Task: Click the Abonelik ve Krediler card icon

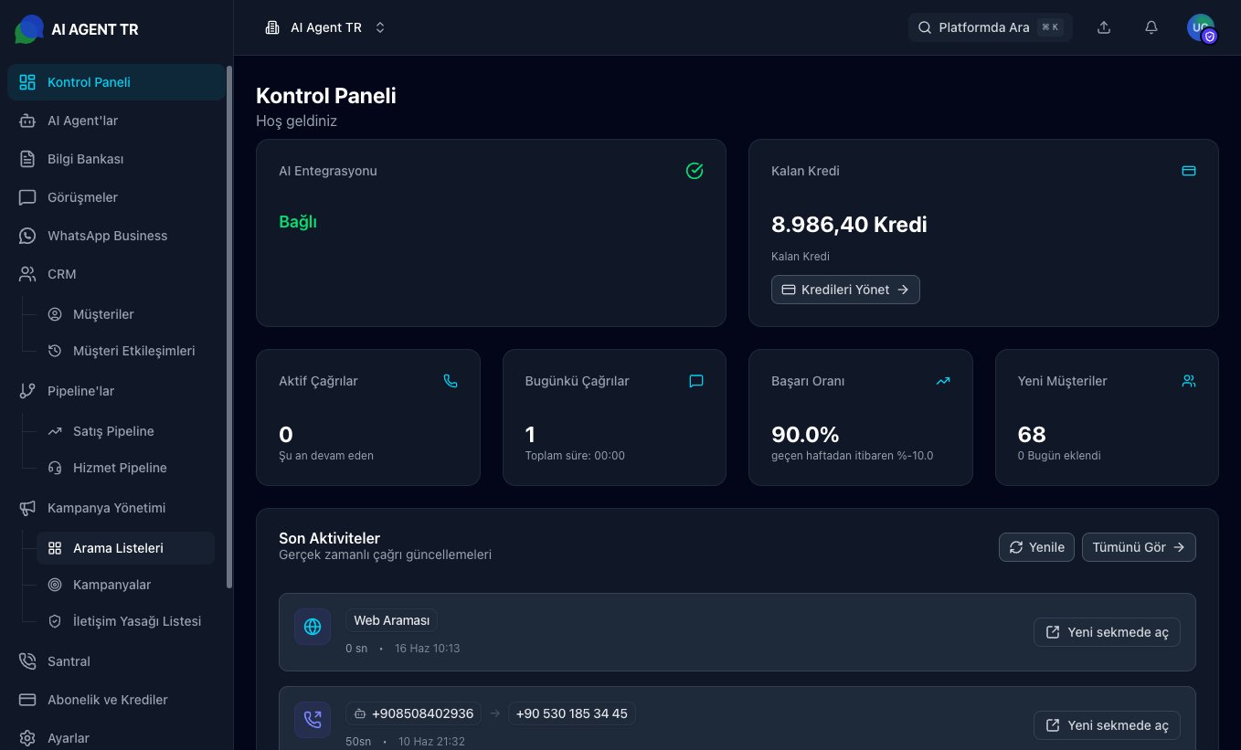Action: 27,700
